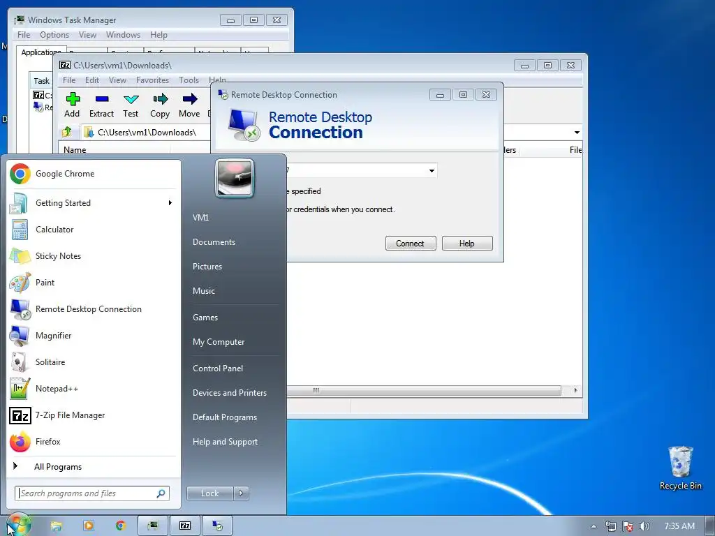Open Sticky Notes in Start menu
Viewport: 715px width, 536px height.
(x=93, y=255)
